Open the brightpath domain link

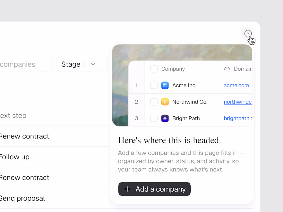(x=238, y=118)
